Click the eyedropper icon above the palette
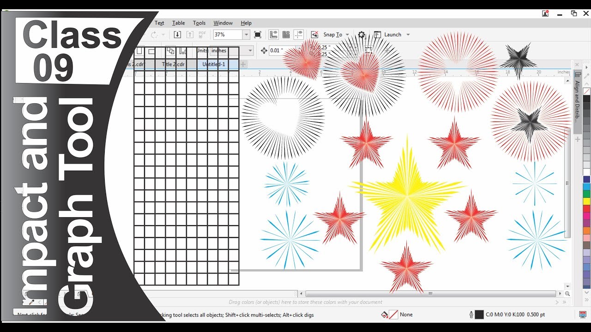Image resolution: width=591 pixels, height=332 pixels. [x=586, y=76]
